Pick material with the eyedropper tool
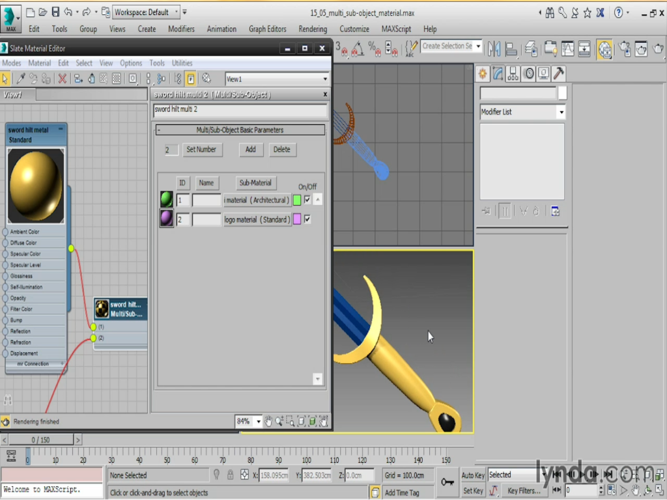667x500 pixels. pyautogui.click(x=21, y=79)
